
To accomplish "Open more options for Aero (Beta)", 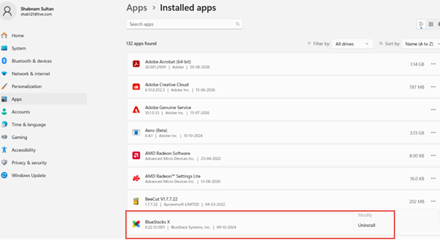I will 433,133.
